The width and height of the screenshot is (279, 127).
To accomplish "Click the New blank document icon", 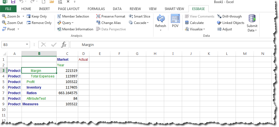I will tap(43, 2).
